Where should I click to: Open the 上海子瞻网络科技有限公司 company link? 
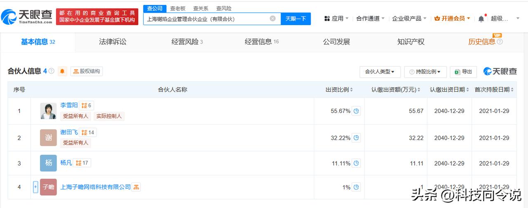95,187
